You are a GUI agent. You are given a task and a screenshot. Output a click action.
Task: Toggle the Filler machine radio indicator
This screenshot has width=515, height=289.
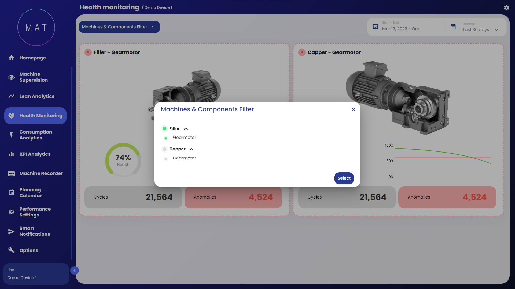164,129
